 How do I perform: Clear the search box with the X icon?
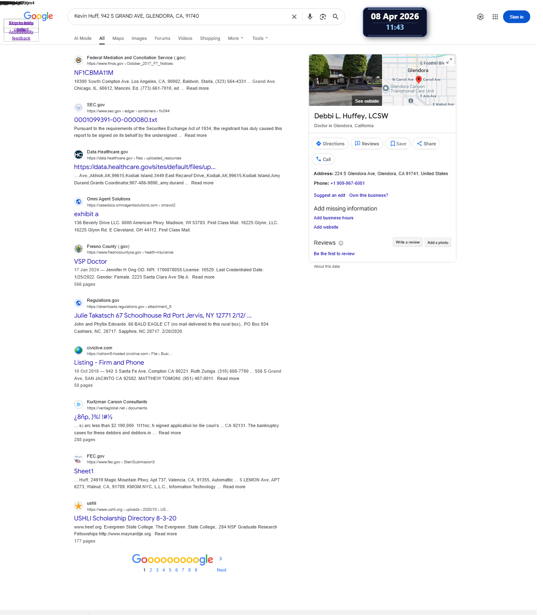[294, 17]
